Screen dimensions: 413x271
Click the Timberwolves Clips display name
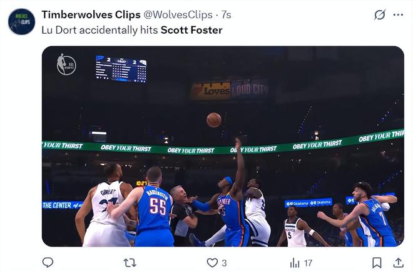[91, 14]
